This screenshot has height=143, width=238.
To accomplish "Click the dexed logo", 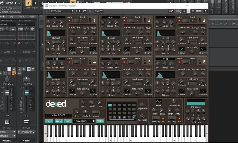I will click(x=56, y=104).
